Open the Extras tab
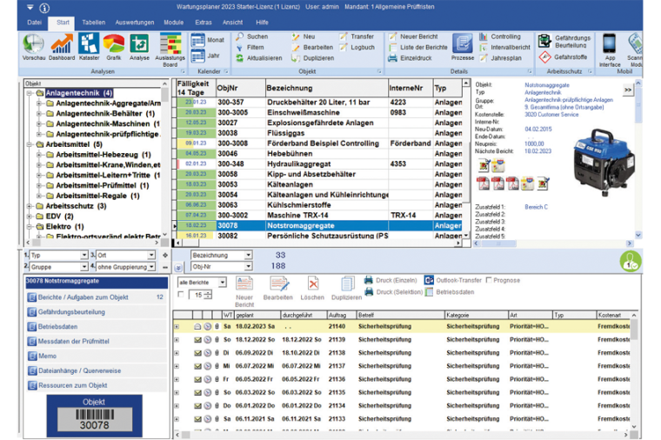This screenshot has height=440, width=661. (x=204, y=23)
